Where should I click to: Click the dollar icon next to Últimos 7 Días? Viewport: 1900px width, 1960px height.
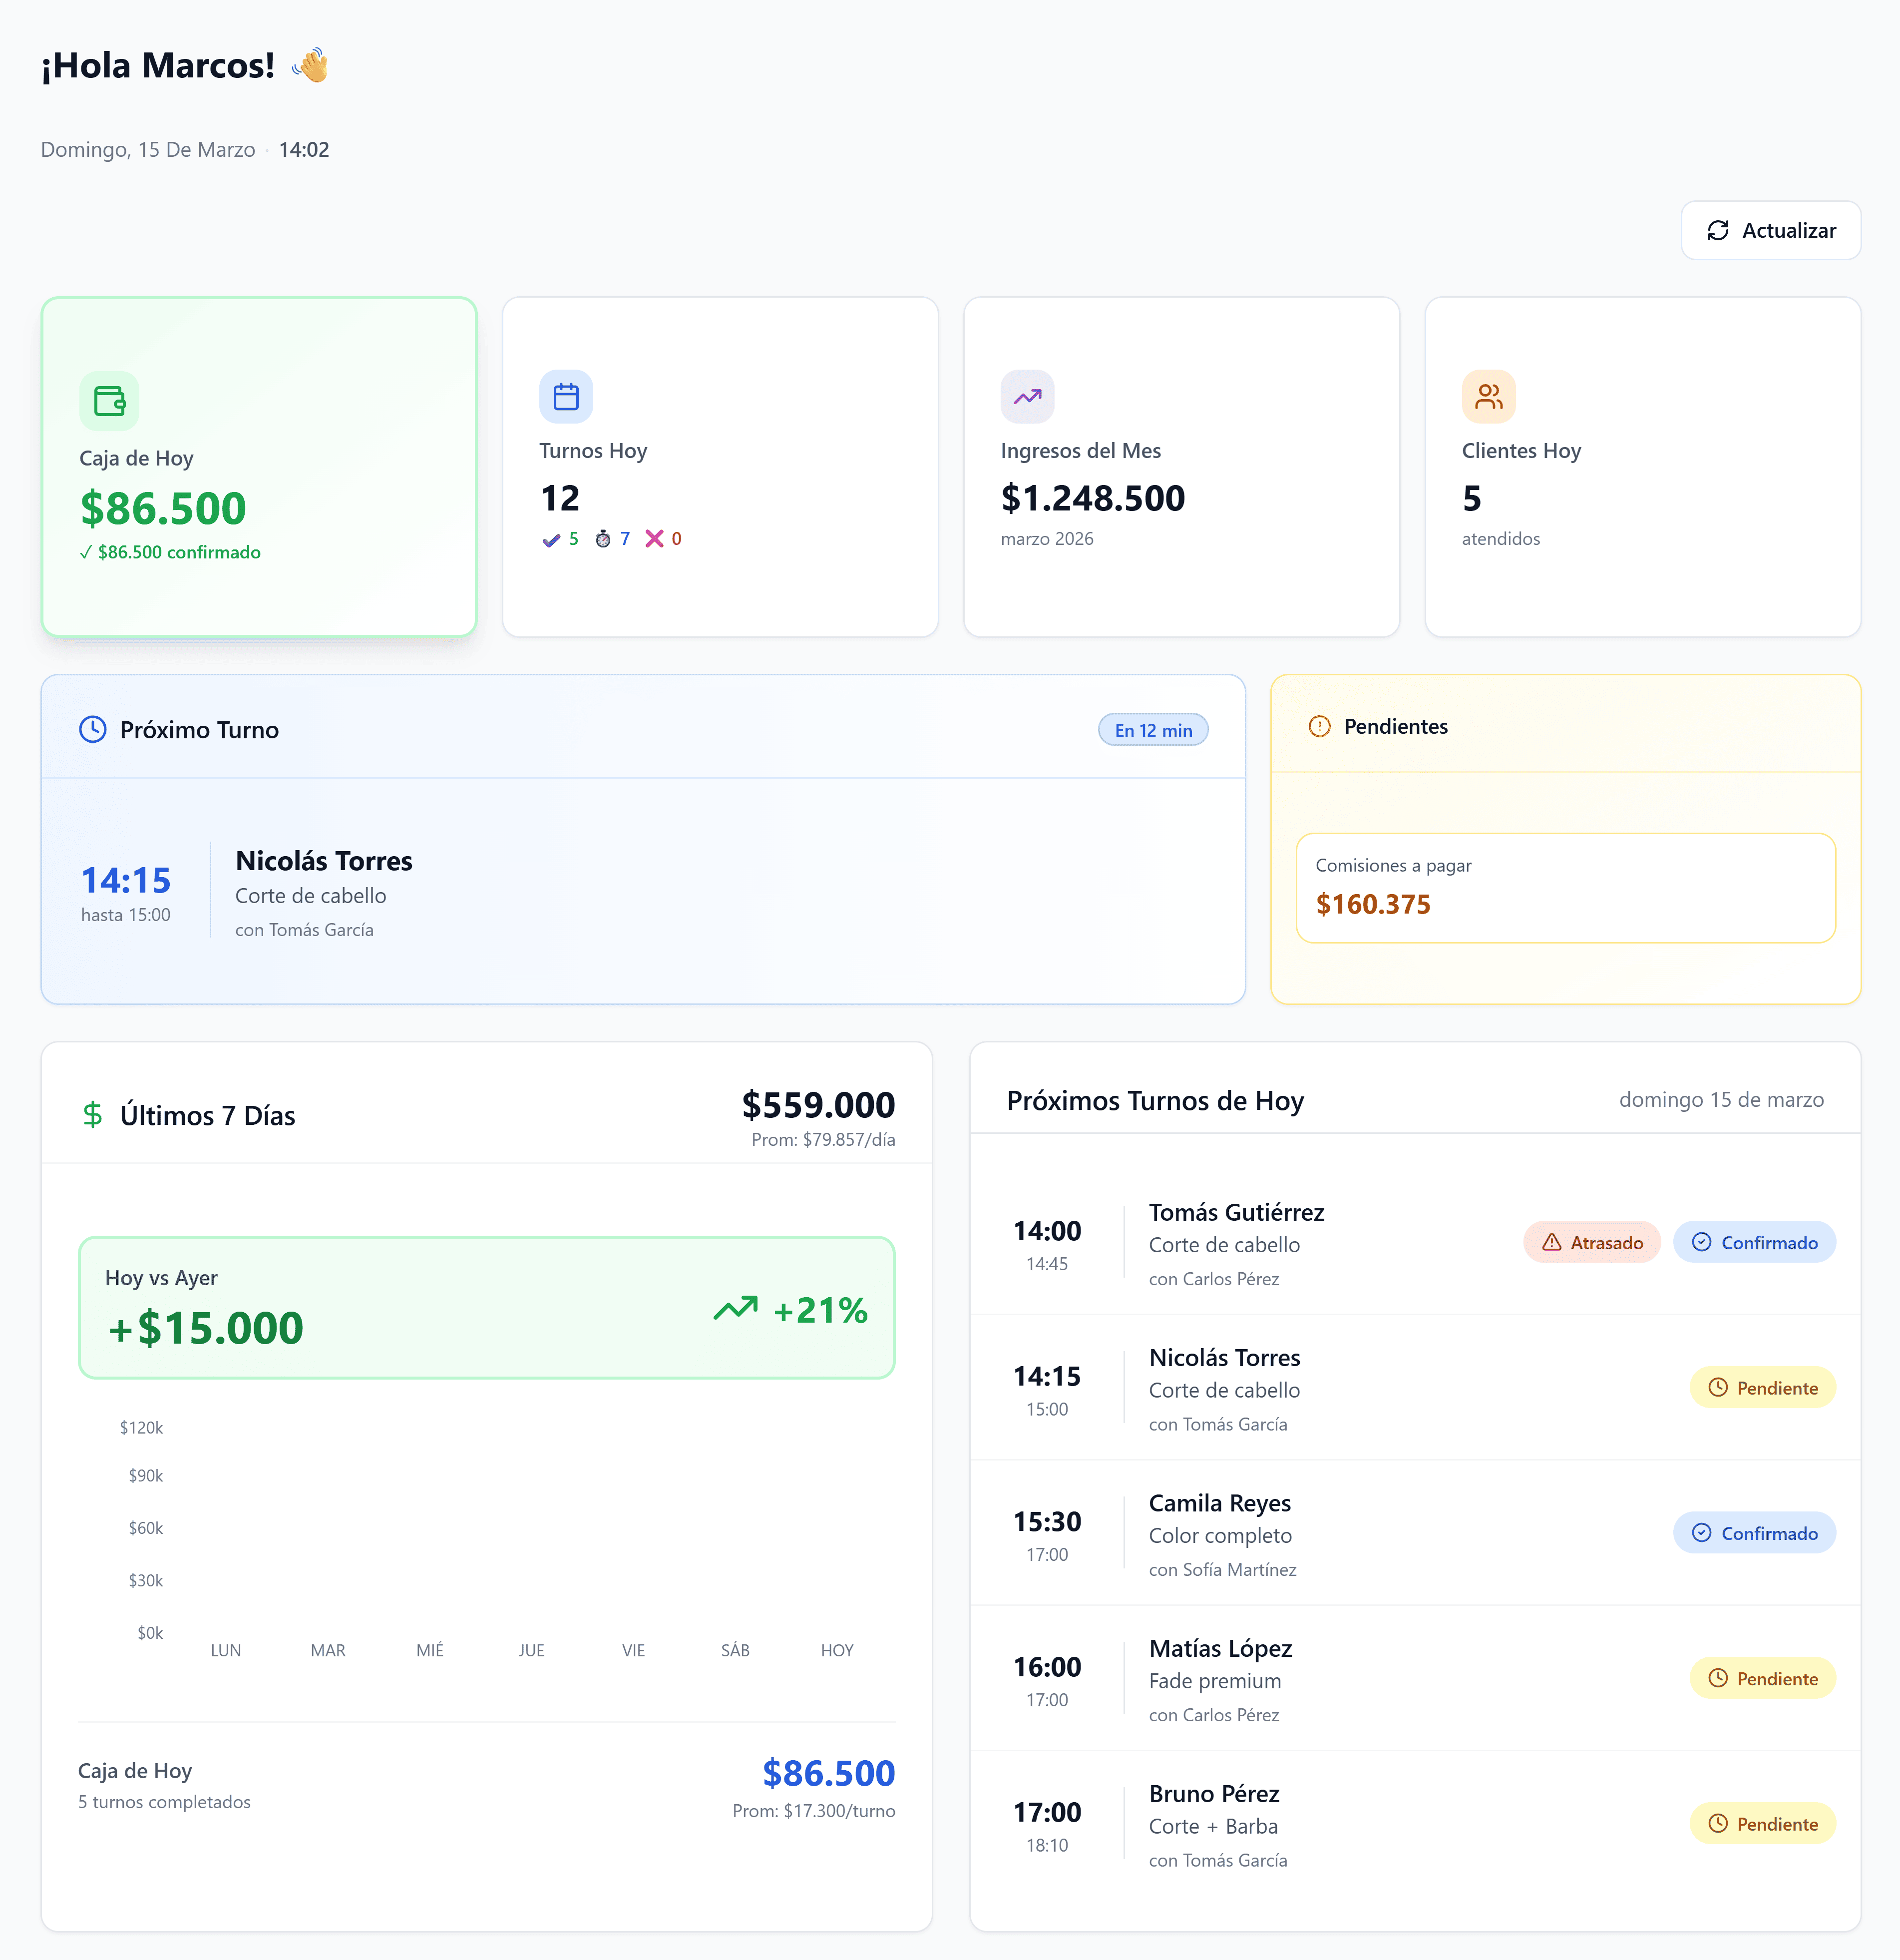point(93,1113)
